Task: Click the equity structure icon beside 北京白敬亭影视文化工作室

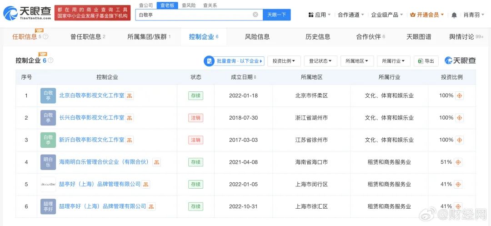Action: [130, 96]
